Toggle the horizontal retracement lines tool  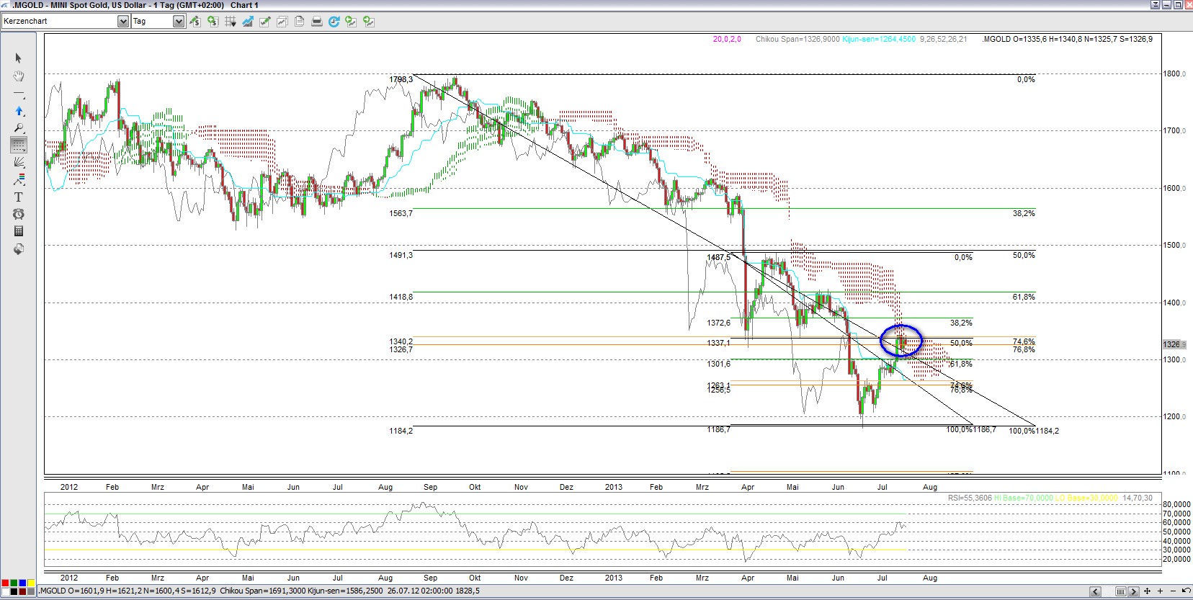coord(19,145)
